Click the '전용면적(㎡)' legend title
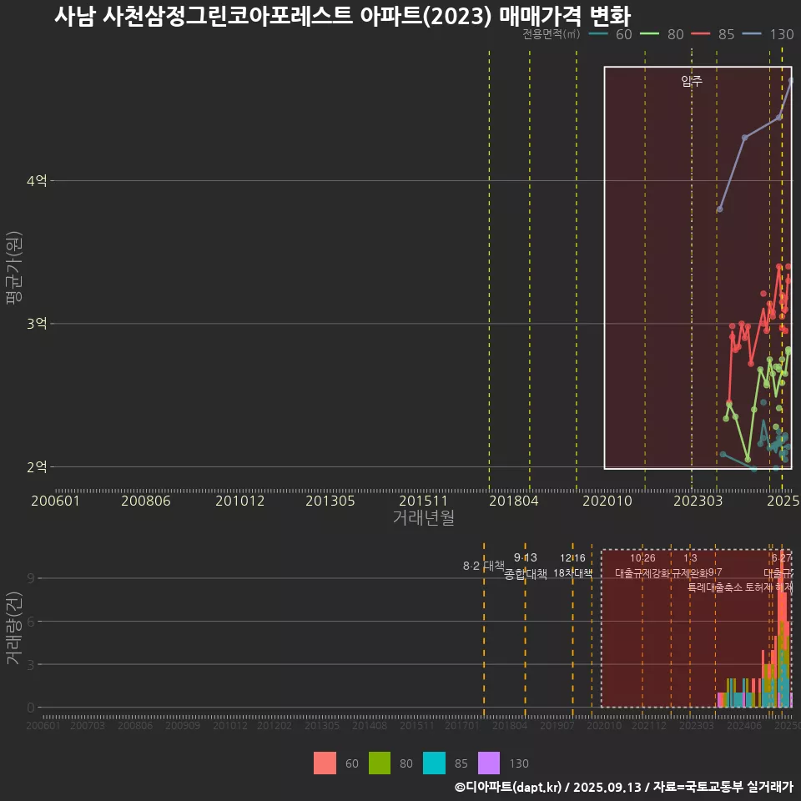This screenshot has height=801, width=801. coord(552,34)
